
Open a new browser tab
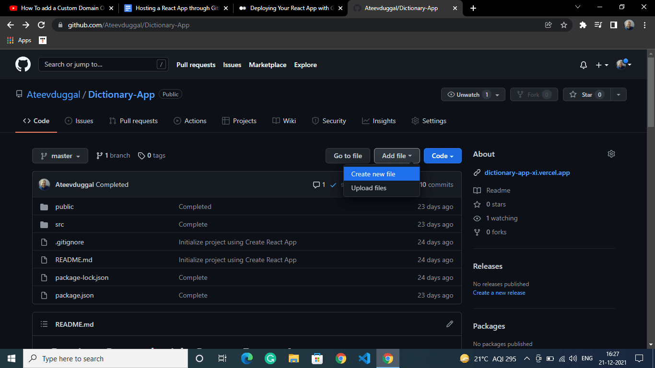point(473,8)
